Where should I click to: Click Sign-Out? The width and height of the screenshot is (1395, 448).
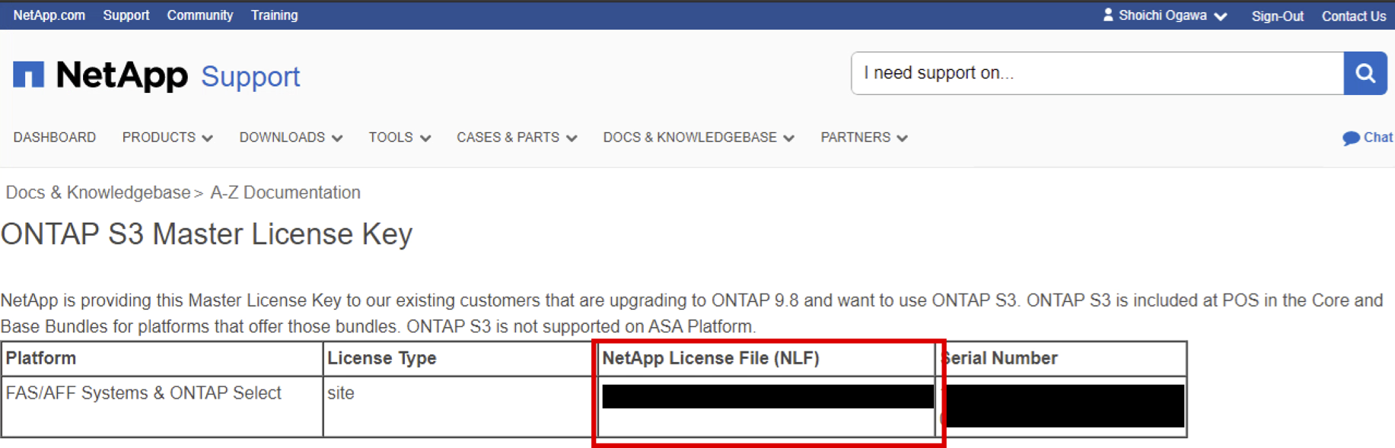click(1277, 16)
